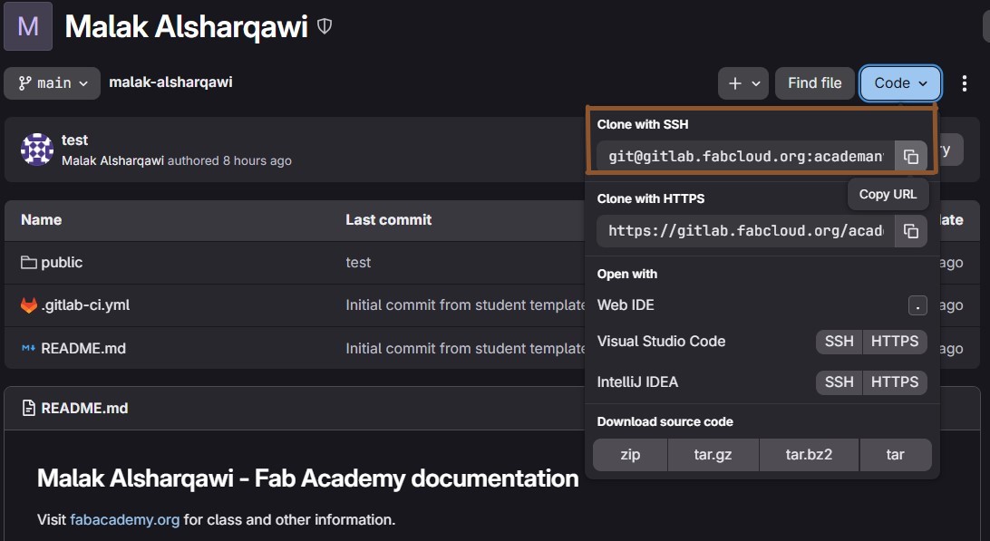990x541 pixels.
Task: Click the shield icon next to Malak Alsharqawi
Action: pyautogui.click(x=324, y=27)
